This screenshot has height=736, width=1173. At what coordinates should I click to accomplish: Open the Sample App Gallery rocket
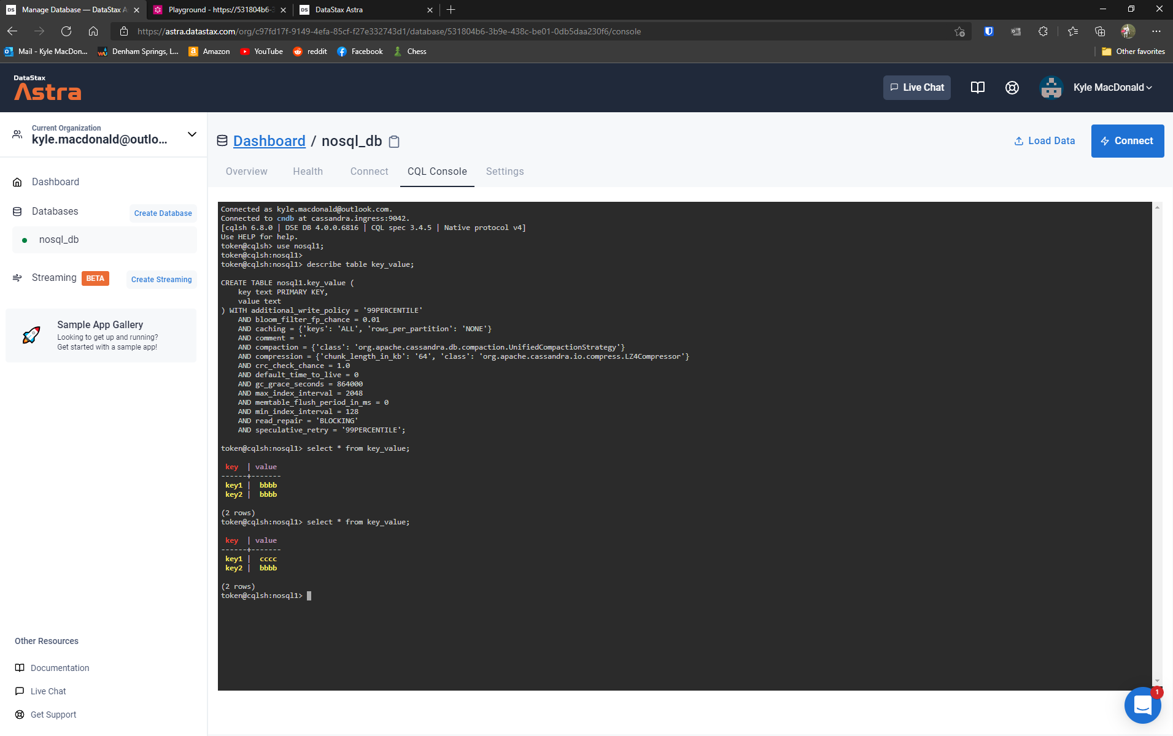(31, 335)
